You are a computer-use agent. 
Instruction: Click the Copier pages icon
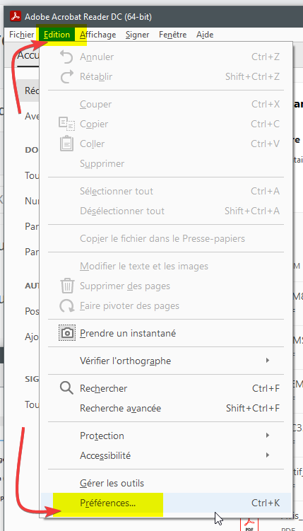(66, 124)
